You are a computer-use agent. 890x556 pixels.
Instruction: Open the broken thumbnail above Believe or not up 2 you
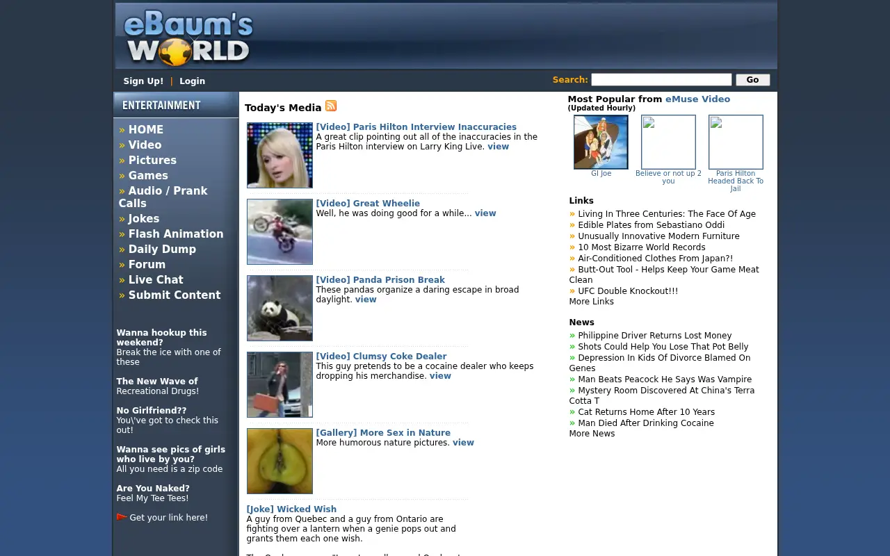[x=668, y=142]
